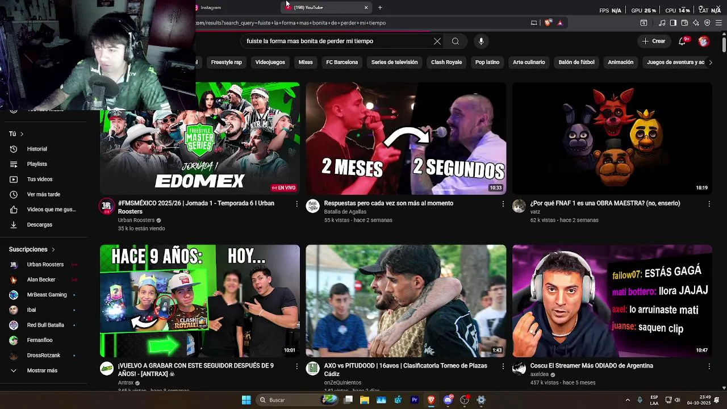Open options menu for Coscu El Streamer video
727x409 pixels.
[709, 366]
